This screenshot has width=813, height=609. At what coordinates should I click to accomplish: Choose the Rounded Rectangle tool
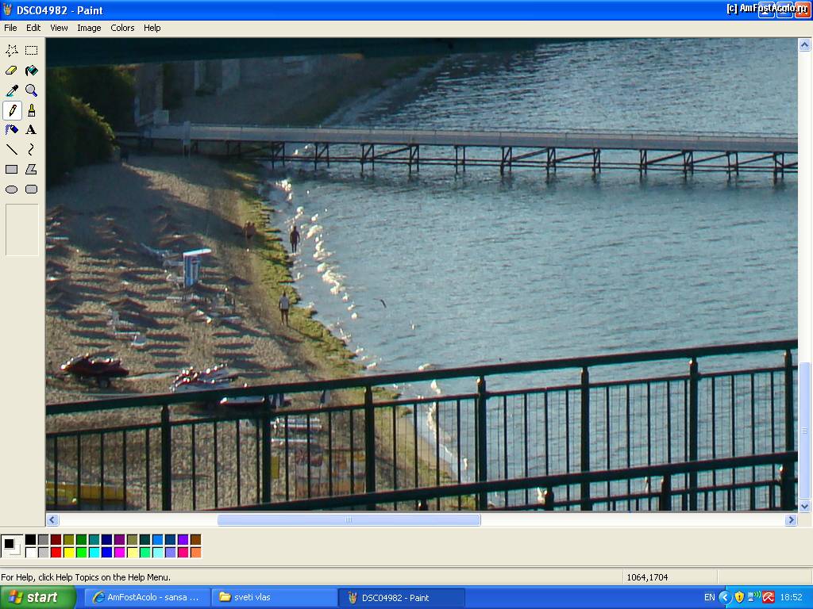coord(32,190)
